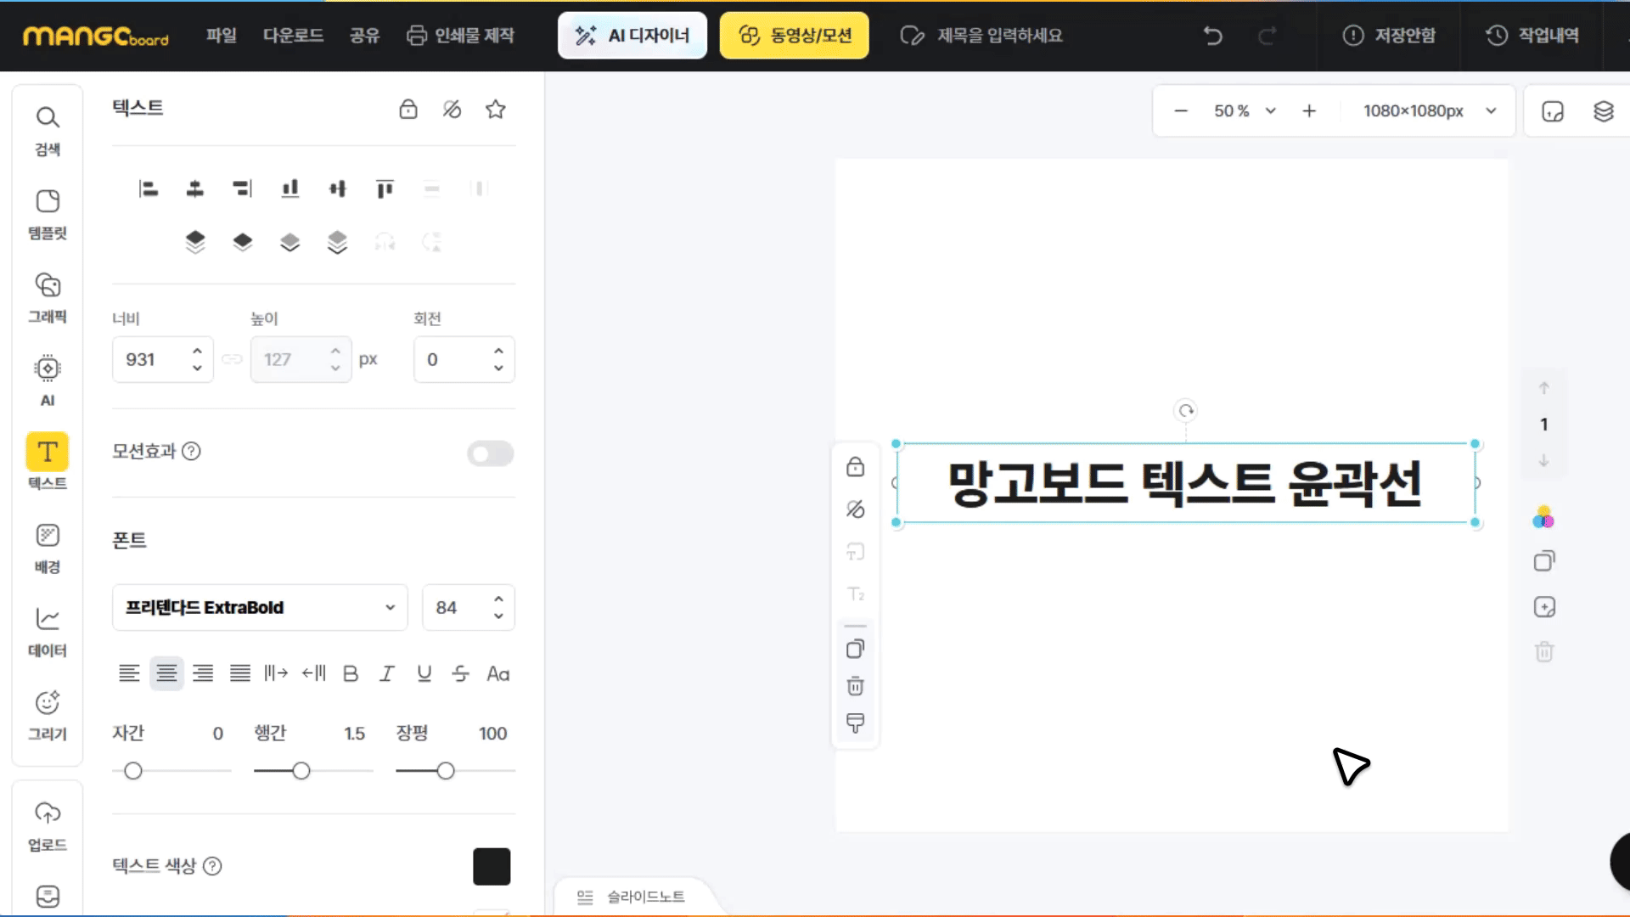Open the black 텍스트 색상 color swatch
The image size is (1630, 917).
(x=492, y=866)
